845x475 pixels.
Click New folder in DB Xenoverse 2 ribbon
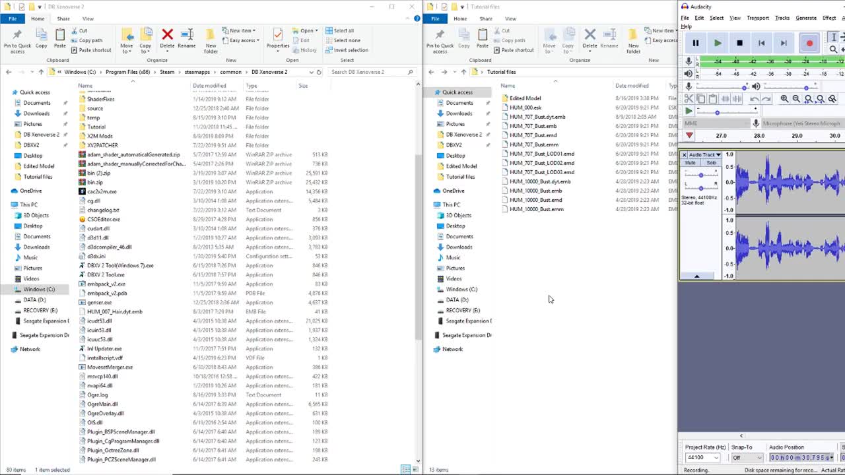(211, 41)
